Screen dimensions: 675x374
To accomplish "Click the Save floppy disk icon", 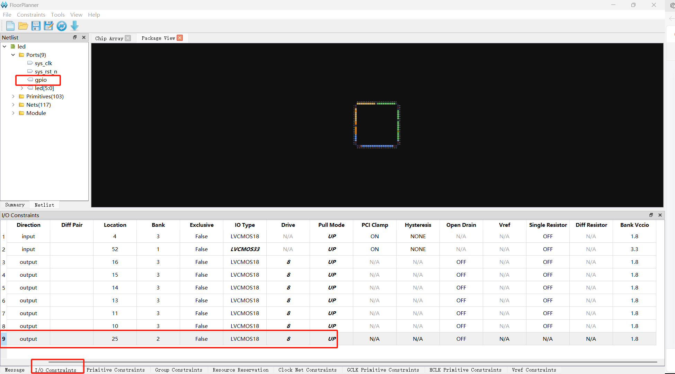I will coord(36,26).
